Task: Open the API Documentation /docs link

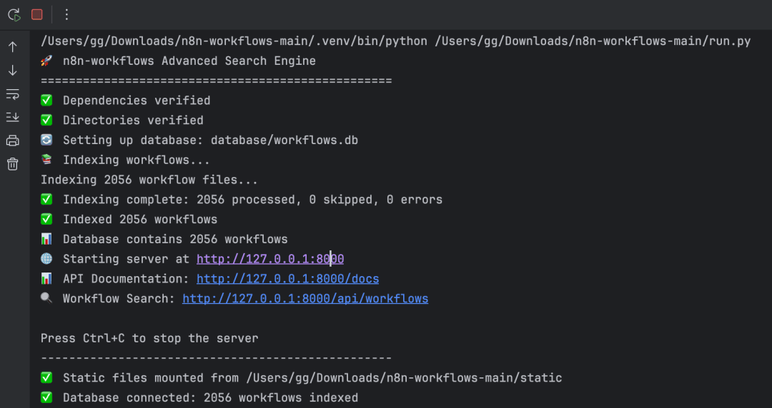Action: [x=287, y=279]
